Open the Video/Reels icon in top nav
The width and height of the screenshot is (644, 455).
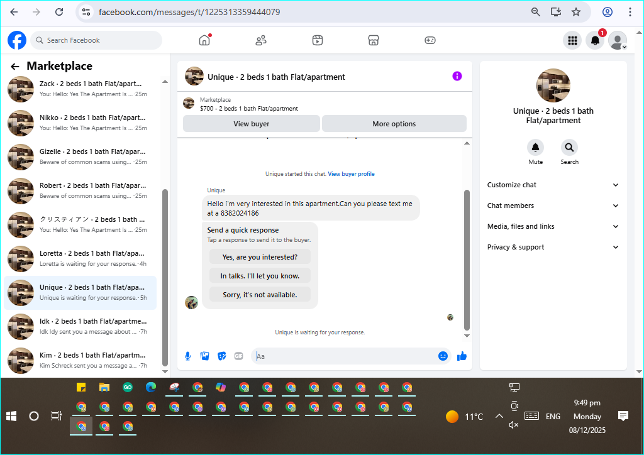click(x=318, y=40)
